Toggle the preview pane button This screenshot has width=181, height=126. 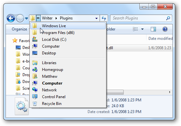153,29
